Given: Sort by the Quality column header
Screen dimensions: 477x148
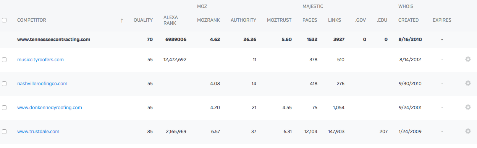Looking at the screenshot, I should (143, 20).
